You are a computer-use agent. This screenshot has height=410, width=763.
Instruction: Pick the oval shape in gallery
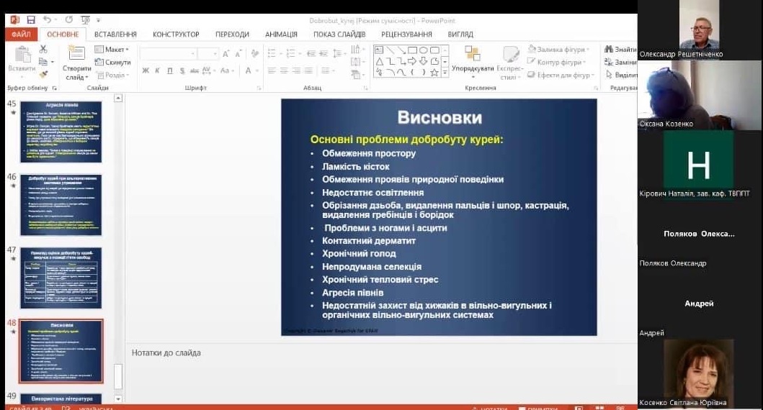424,50
